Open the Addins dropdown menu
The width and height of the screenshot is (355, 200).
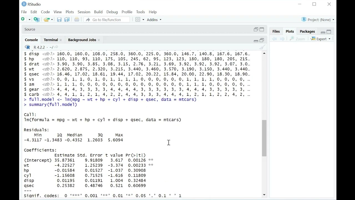pos(154,20)
